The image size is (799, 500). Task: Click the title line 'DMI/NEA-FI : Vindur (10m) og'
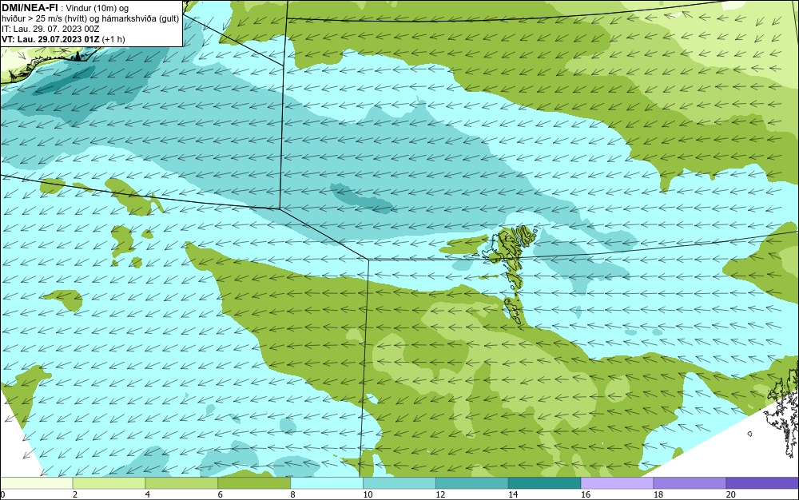pyautogui.click(x=66, y=8)
